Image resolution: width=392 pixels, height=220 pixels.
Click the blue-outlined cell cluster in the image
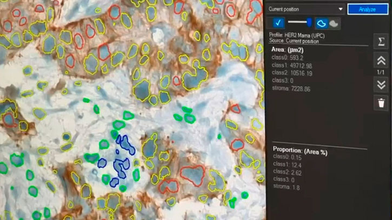tap(122, 161)
